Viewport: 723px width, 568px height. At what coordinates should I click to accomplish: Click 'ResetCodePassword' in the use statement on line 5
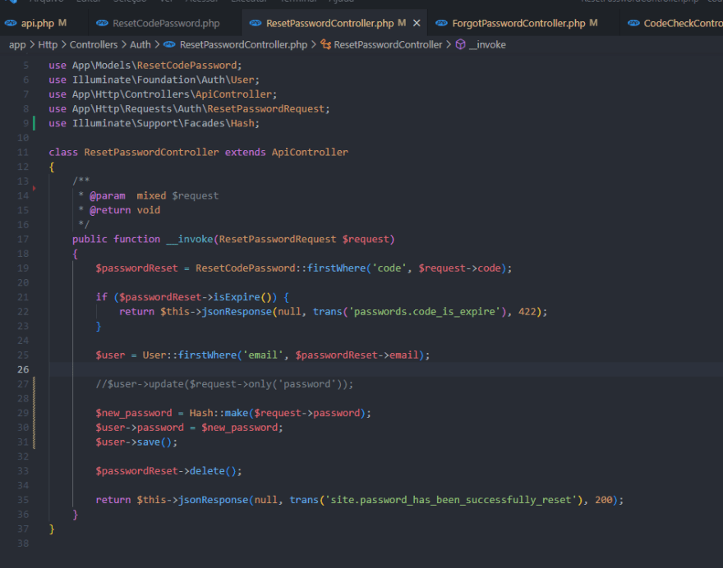187,66
